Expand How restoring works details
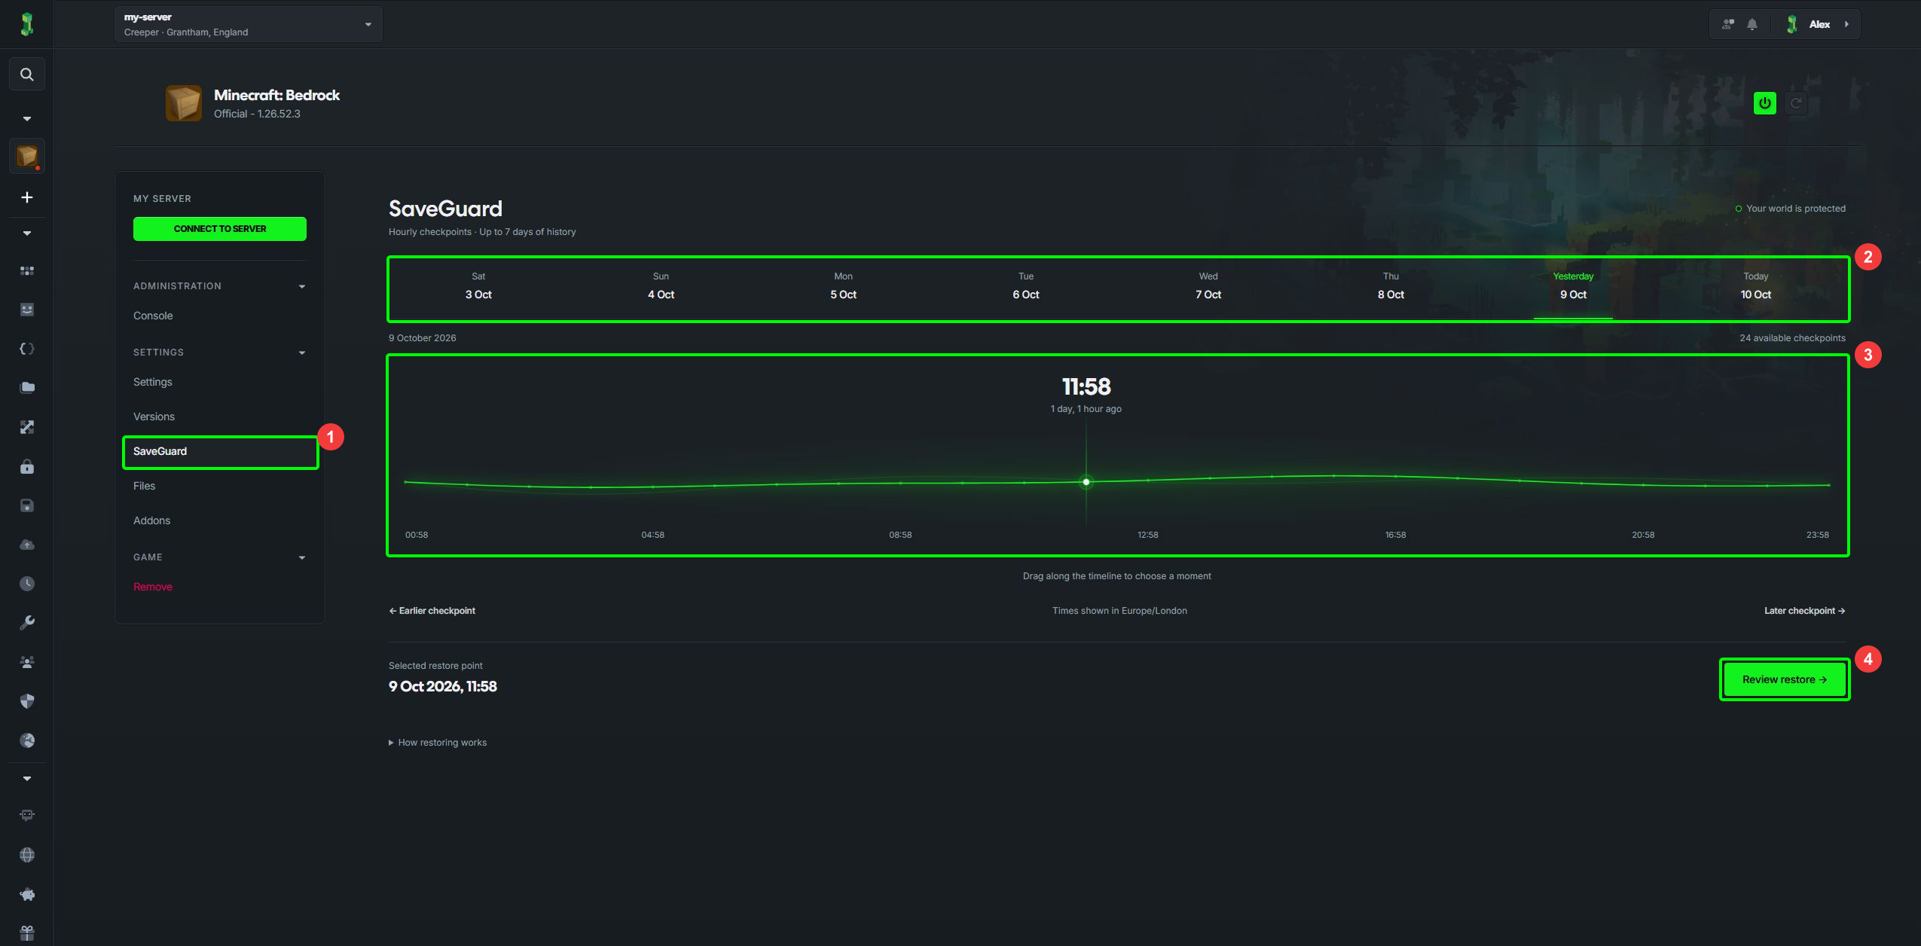This screenshot has height=946, width=1921. click(x=438, y=743)
